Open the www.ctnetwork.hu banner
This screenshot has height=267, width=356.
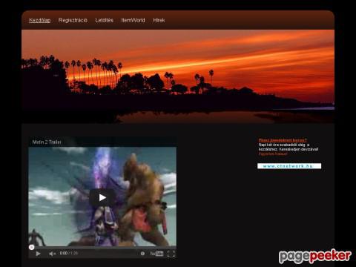(x=289, y=166)
